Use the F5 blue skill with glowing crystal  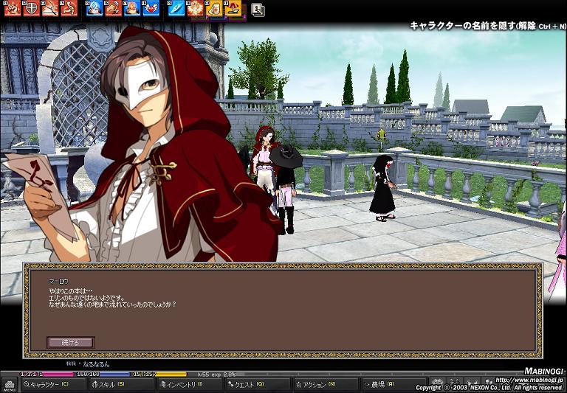pyautogui.click(x=94, y=8)
